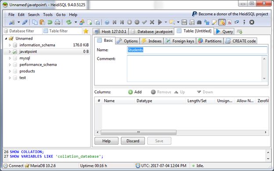Click the Help button below columns
Image resolution: width=274 pixels, height=171 pixels.
click(106, 141)
